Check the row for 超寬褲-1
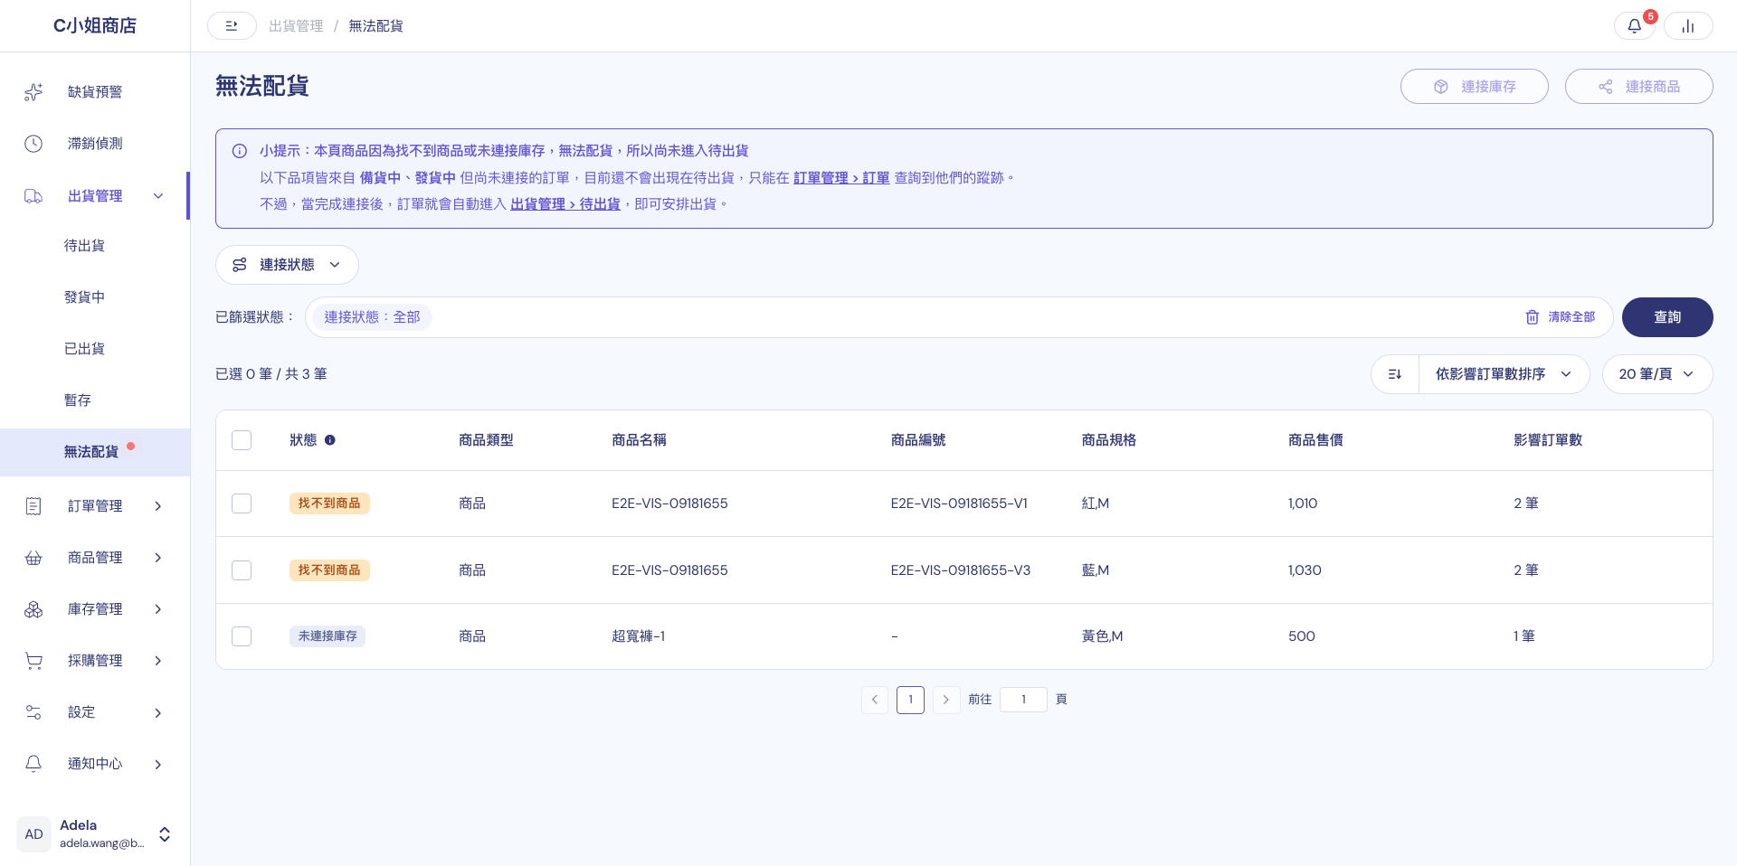This screenshot has height=866, width=1737. click(242, 636)
